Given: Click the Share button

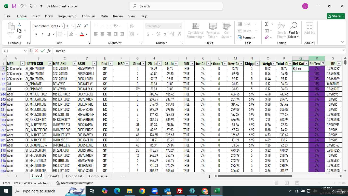Looking at the screenshot, I should click(x=336, y=16).
